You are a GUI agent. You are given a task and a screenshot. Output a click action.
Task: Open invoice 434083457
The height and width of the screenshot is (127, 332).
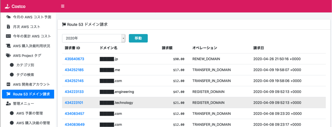(74, 113)
